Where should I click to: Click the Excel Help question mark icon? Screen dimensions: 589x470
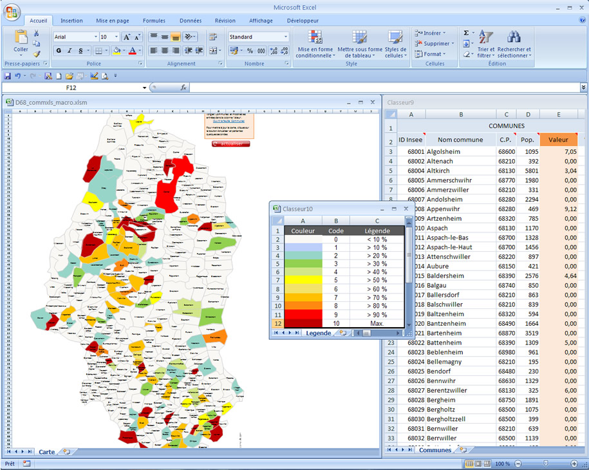pyautogui.click(x=582, y=21)
